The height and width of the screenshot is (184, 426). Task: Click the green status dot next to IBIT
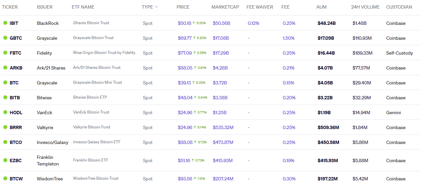[x=5, y=23]
